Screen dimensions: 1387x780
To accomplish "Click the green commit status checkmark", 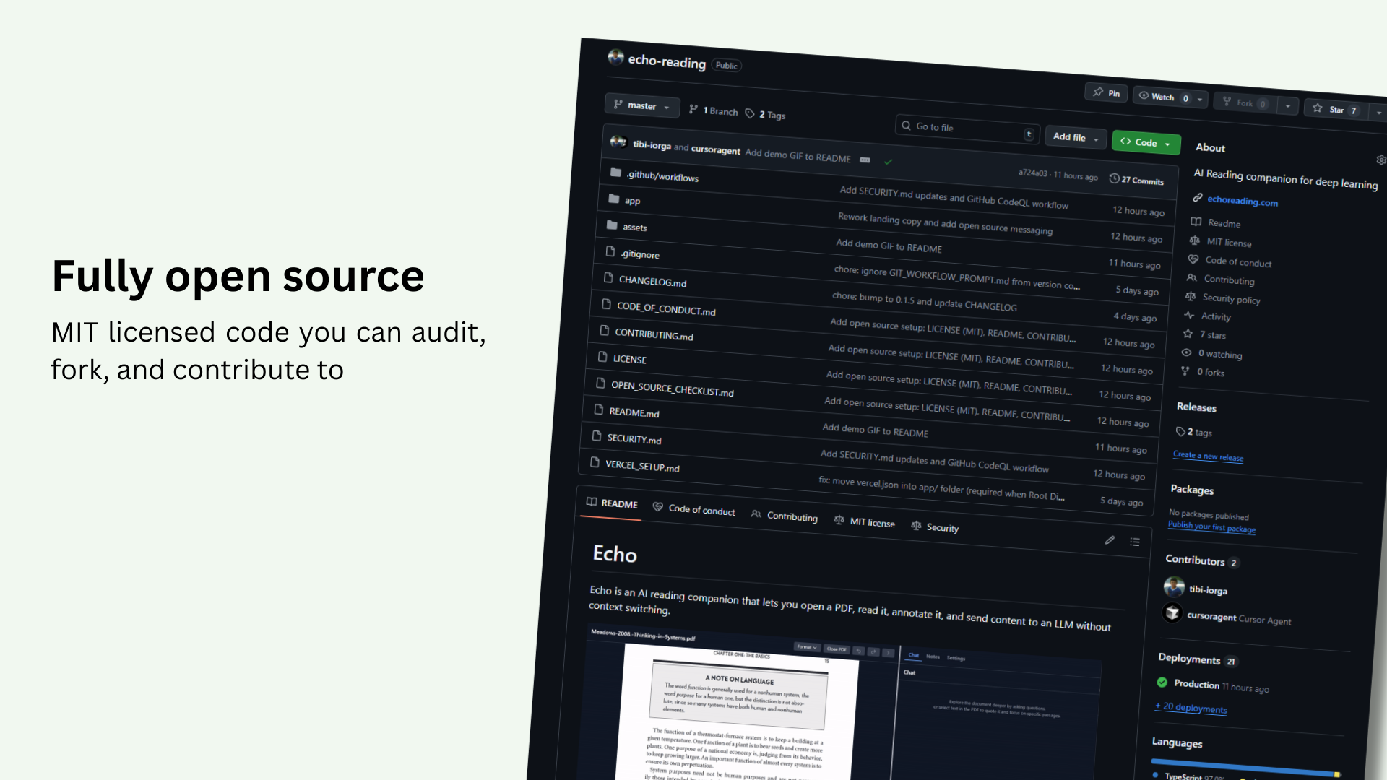I will [x=888, y=162].
